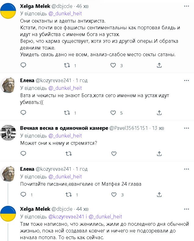The width and height of the screenshot is (194, 241).
Task: Share the Вечная весна в одиночной камере tweet
Action: click(159, 154)
